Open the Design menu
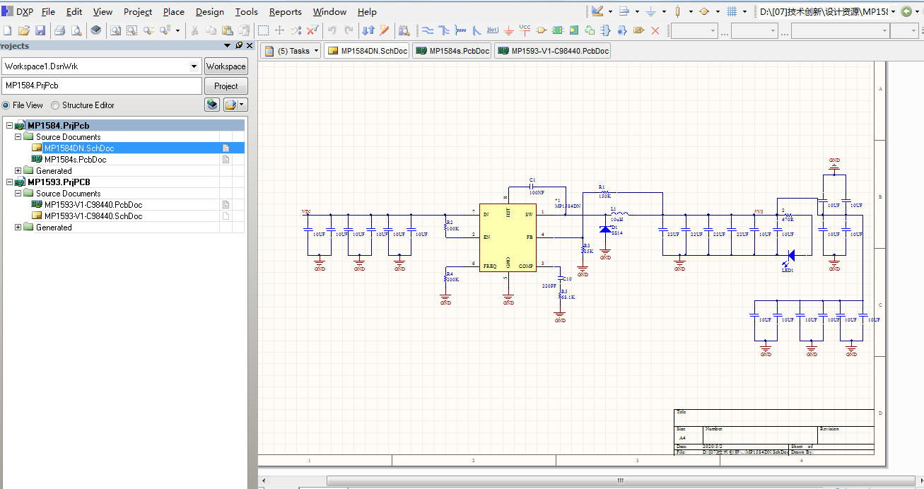 pyautogui.click(x=209, y=12)
